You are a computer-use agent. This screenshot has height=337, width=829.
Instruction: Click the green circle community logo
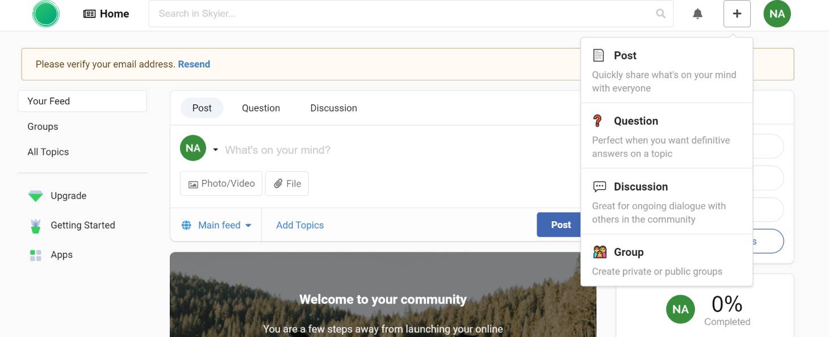coord(46,14)
